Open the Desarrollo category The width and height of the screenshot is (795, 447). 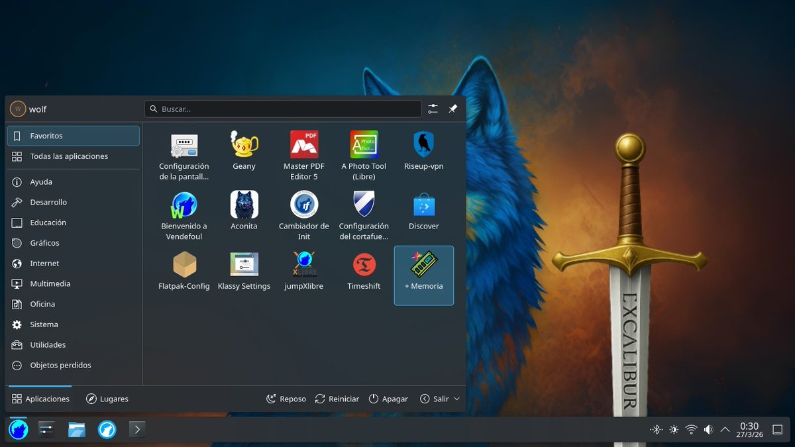pos(74,202)
